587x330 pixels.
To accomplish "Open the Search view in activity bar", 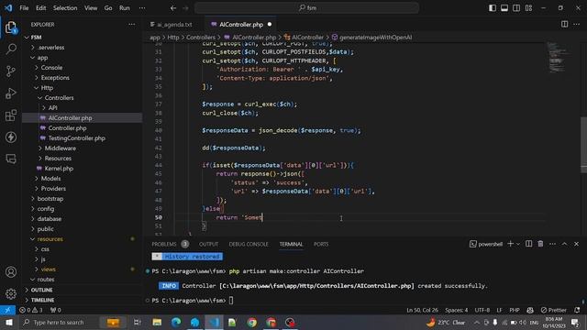I will (x=11, y=49).
